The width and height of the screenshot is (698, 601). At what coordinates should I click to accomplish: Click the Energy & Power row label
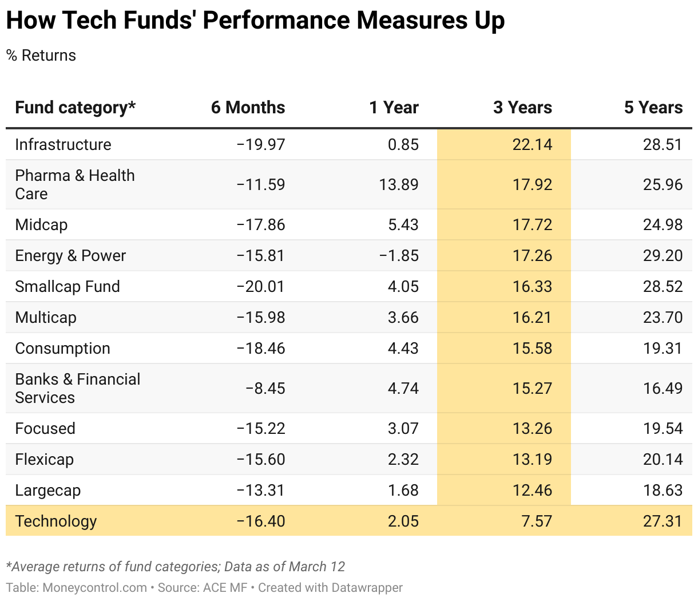click(x=70, y=255)
